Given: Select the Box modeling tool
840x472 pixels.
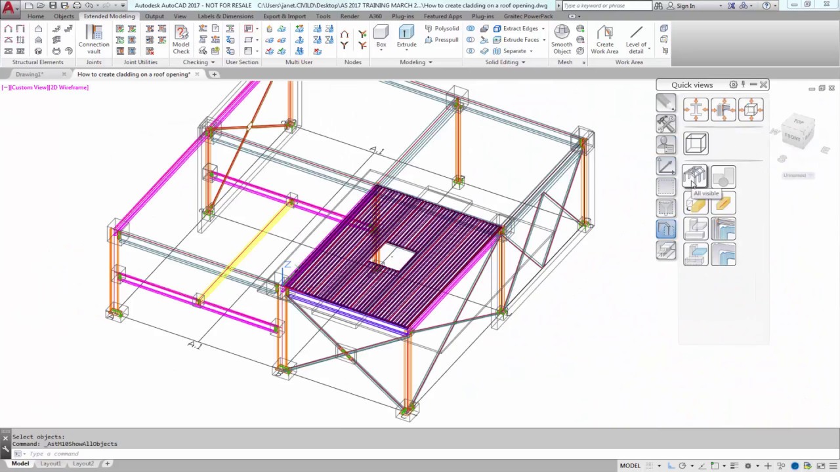Looking at the screenshot, I should point(381,37).
